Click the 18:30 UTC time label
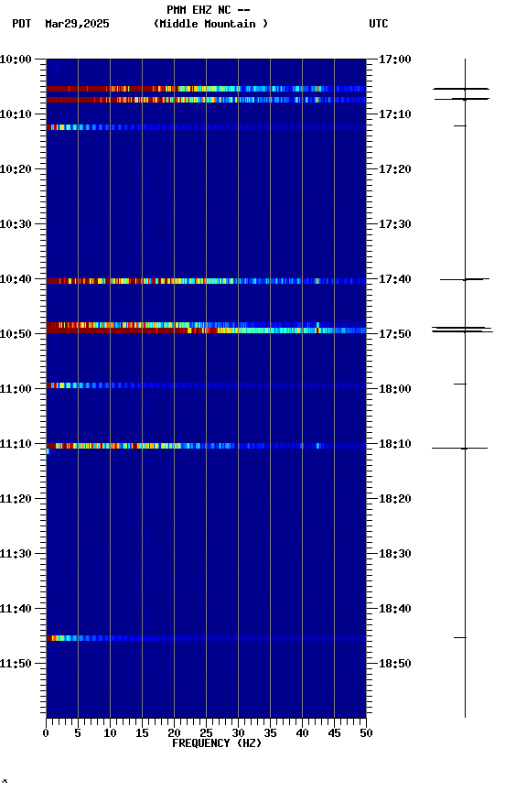Screen dimensions: 505x791 395,554
